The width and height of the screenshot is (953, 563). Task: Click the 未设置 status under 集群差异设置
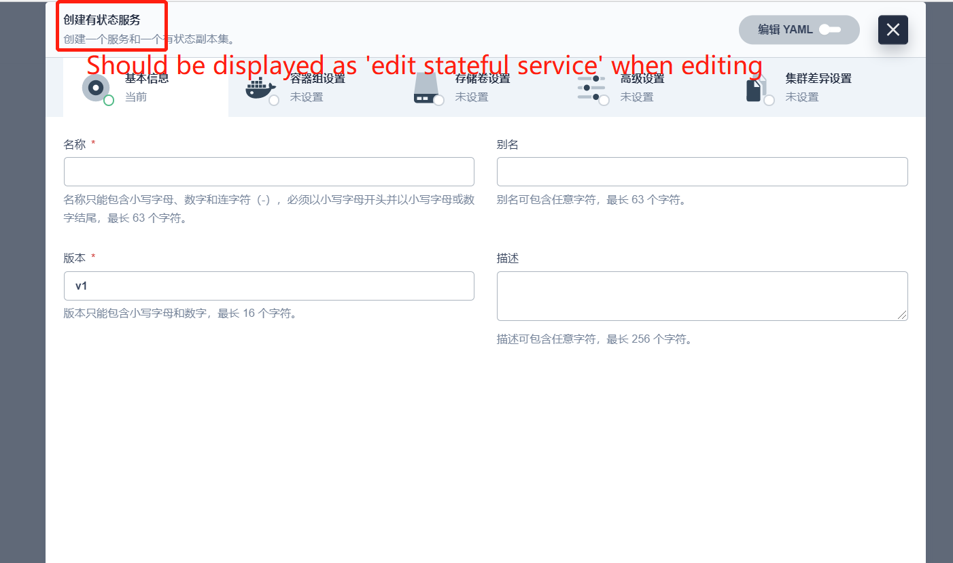point(802,97)
